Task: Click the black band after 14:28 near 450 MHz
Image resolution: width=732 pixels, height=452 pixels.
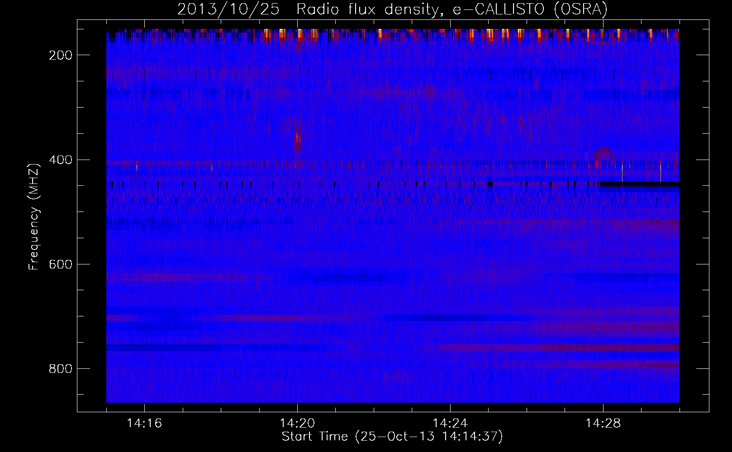Action: [639, 184]
